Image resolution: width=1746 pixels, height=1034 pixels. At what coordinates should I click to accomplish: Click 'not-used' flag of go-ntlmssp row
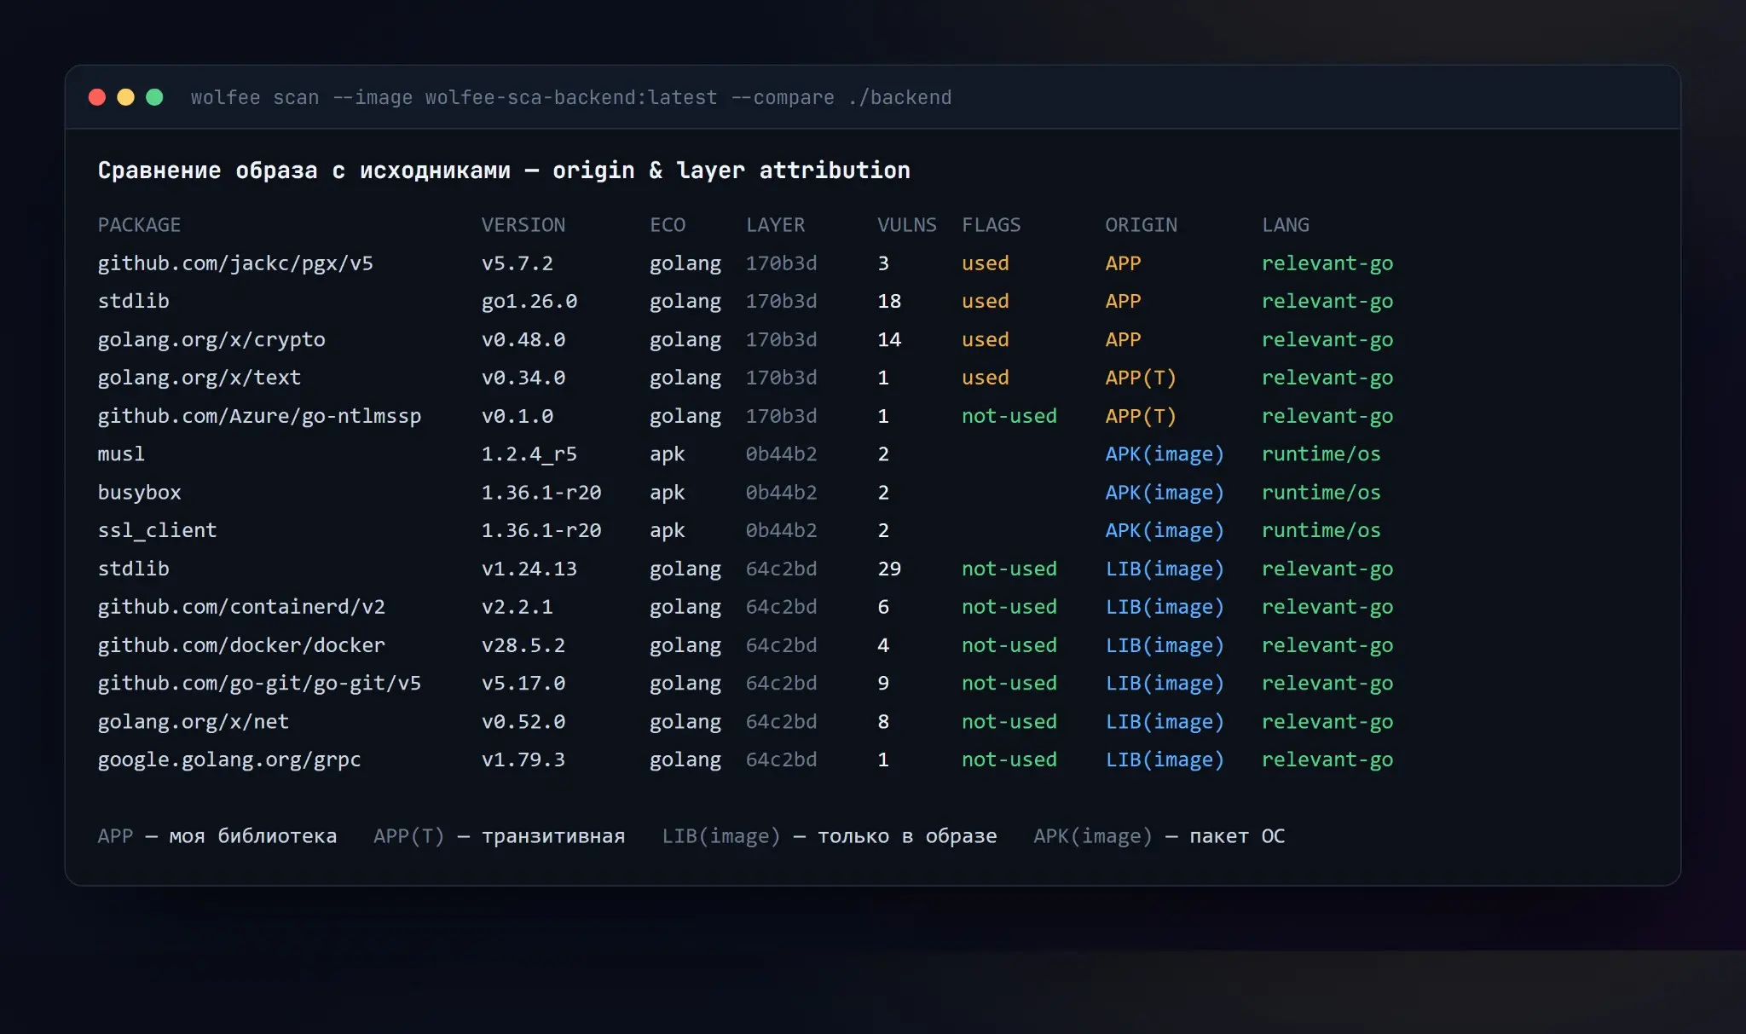[1009, 416]
